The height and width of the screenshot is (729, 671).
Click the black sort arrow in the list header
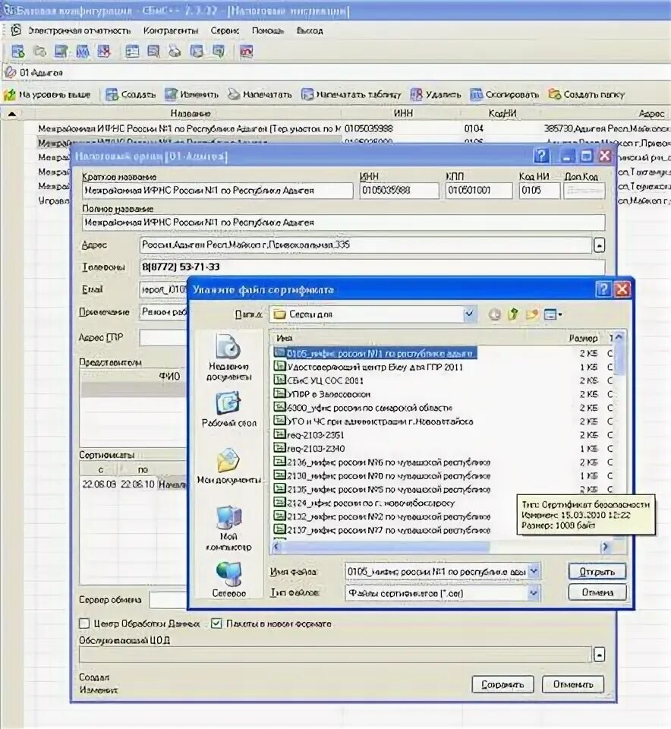(x=12, y=114)
